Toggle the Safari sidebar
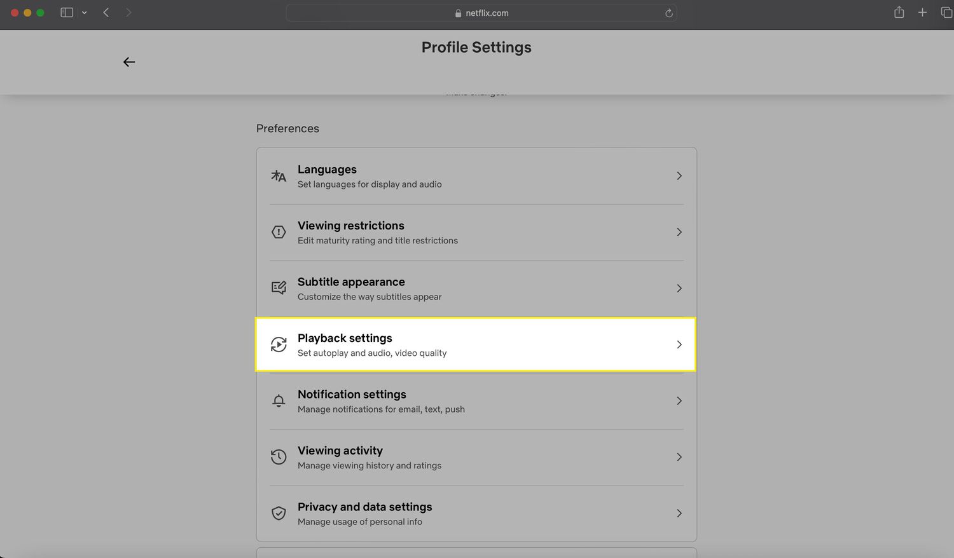Viewport: 954px width, 558px height. click(66, 12)
